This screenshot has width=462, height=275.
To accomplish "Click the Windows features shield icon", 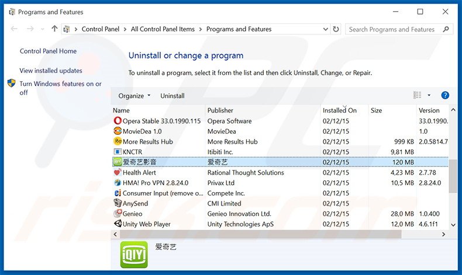I will coord(11,83).
